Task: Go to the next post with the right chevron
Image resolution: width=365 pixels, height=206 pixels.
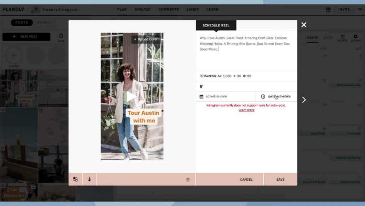Action: [x=304, y=100]
